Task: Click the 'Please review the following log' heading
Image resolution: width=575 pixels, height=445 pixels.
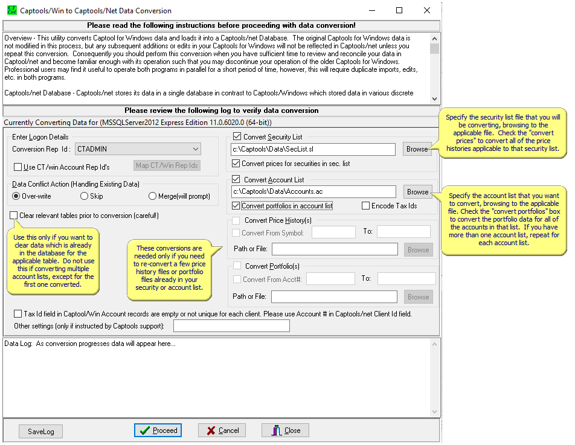Action: tap(222, 110)
